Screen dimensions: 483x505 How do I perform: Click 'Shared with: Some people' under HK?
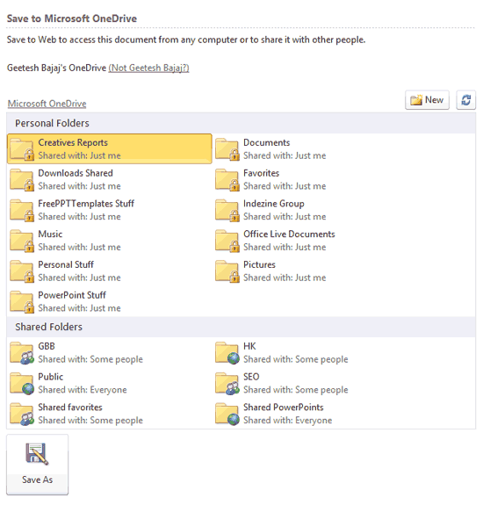pos(296,359)
